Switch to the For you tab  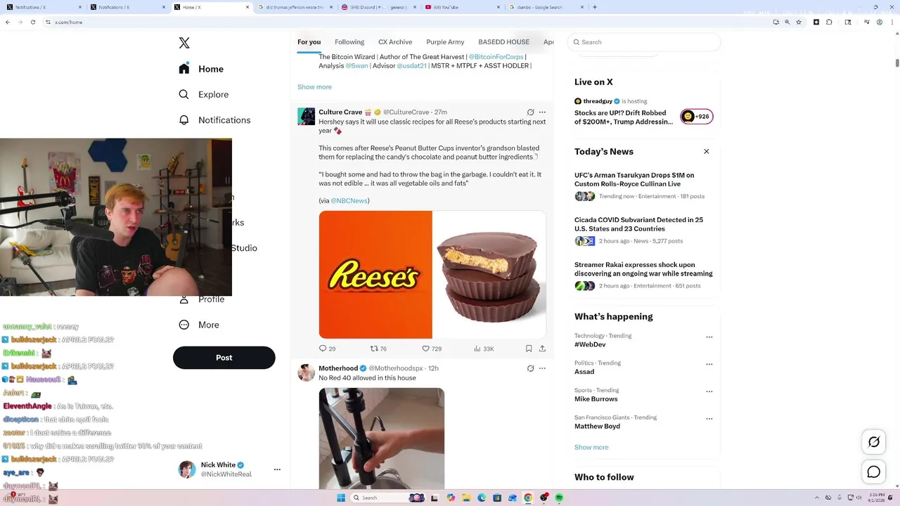pos(309,42)
